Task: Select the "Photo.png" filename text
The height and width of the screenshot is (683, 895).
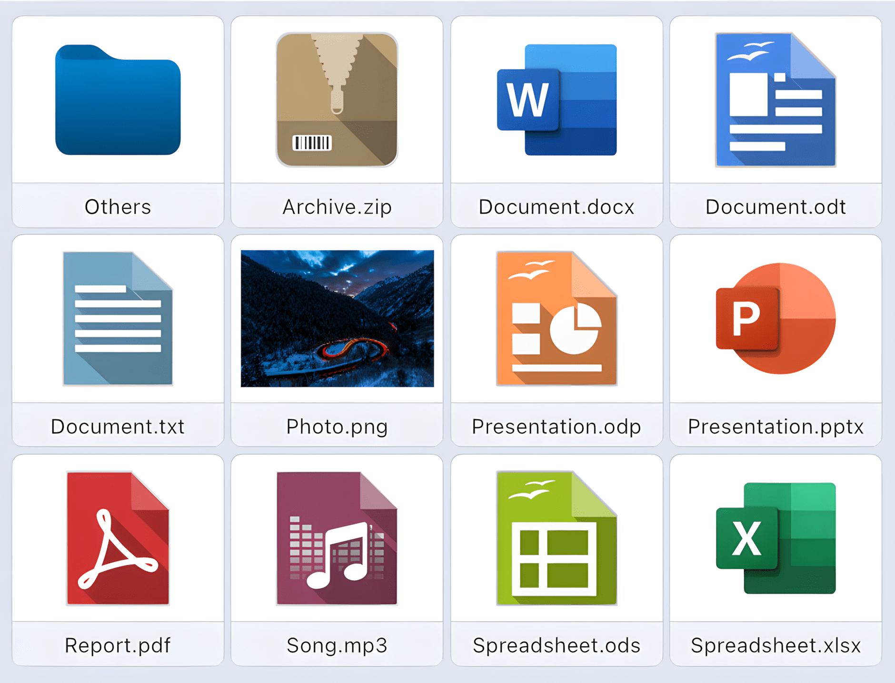Action: tap(337, 427)
